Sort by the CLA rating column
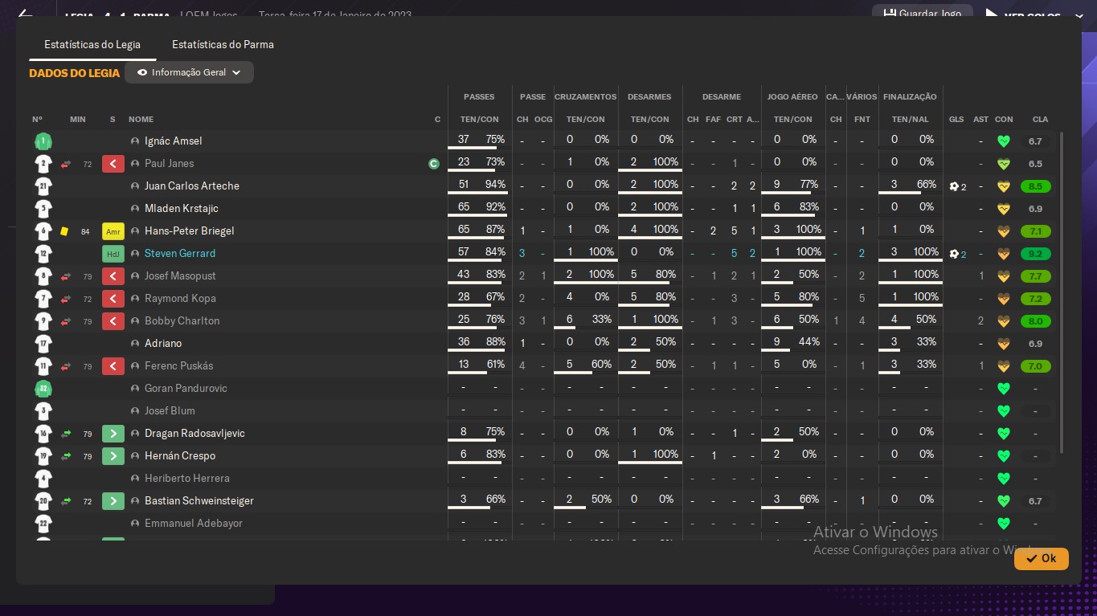 (x=1040, y=120)
